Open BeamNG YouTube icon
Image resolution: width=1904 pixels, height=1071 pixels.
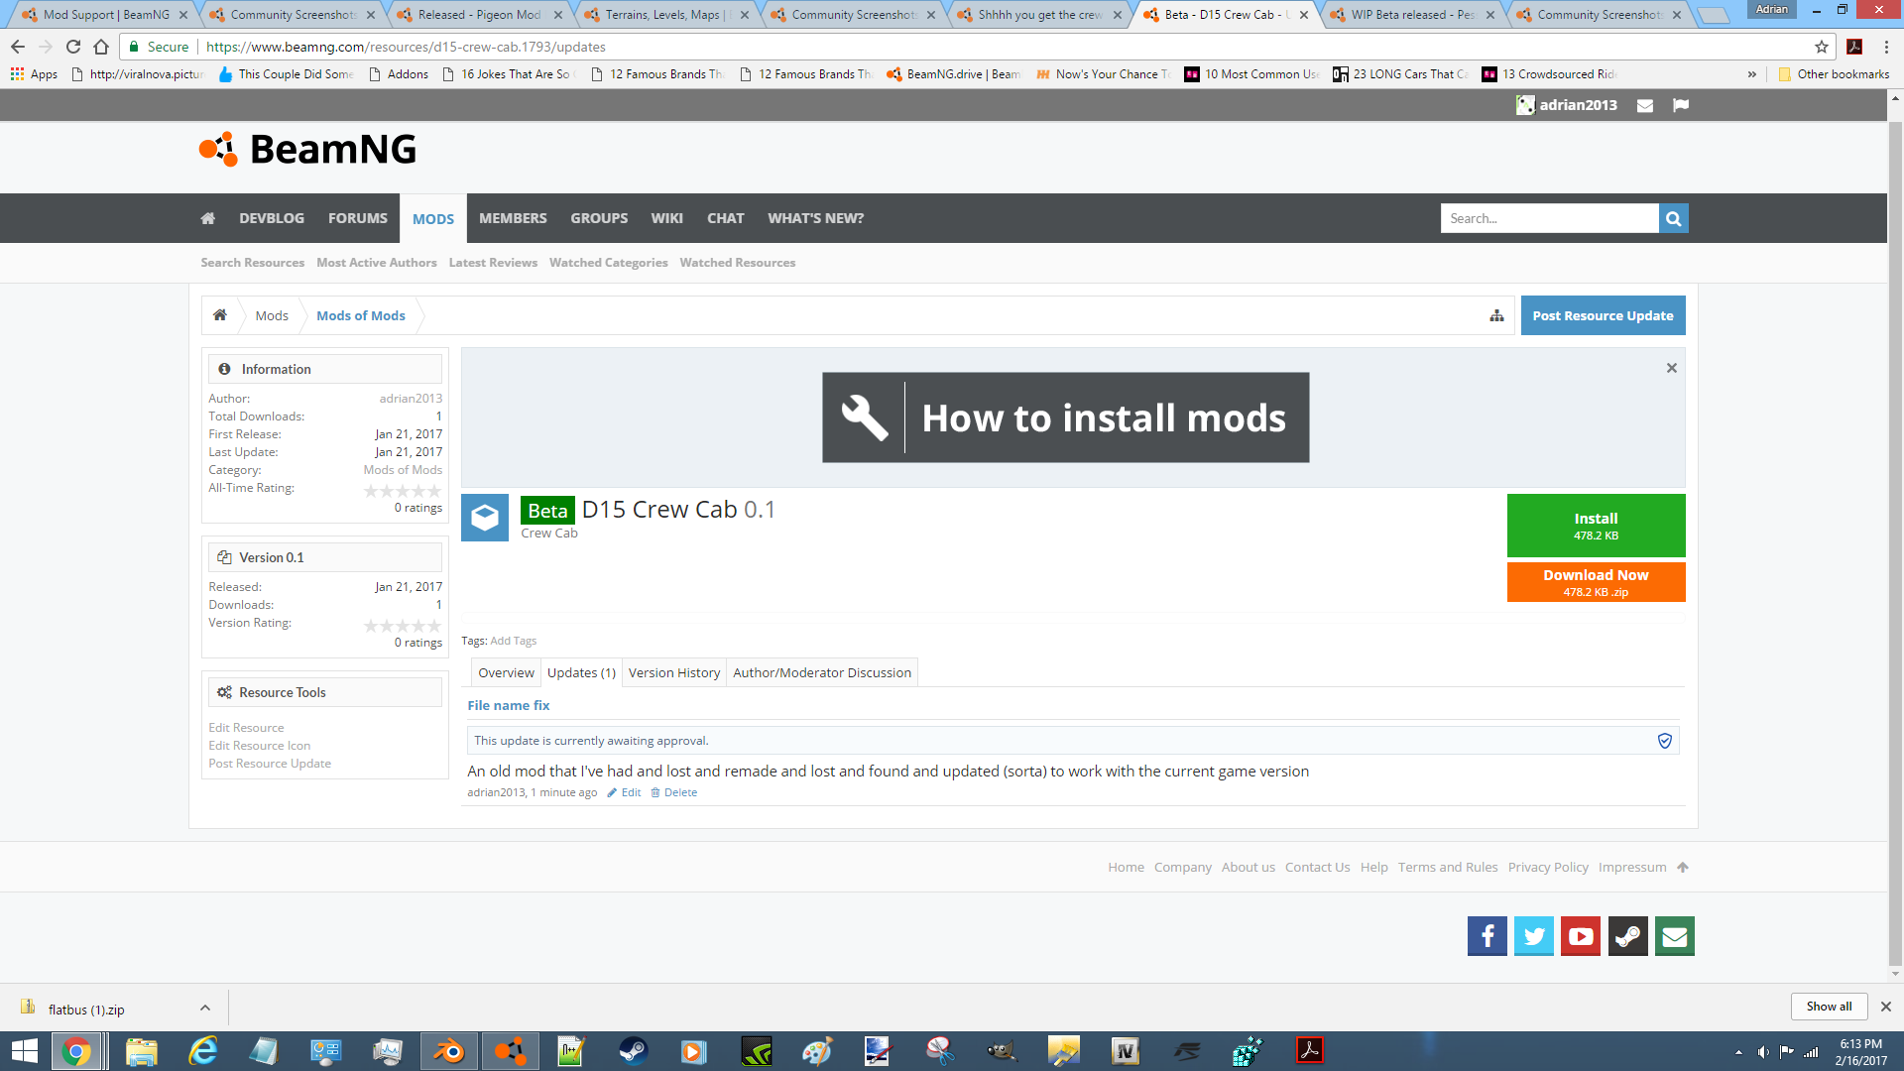[x=1581, y=936]
